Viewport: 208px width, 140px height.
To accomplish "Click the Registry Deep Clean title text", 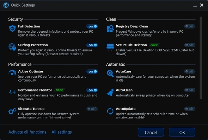I will tap(132, 26).
